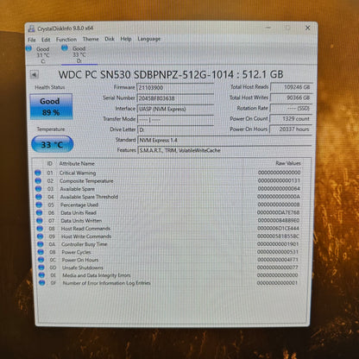Click the Transfer Mode field
This screenshot has height=359, width=359.
175,119
